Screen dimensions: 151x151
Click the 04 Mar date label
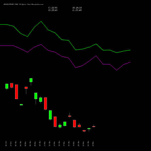point(21,143)
